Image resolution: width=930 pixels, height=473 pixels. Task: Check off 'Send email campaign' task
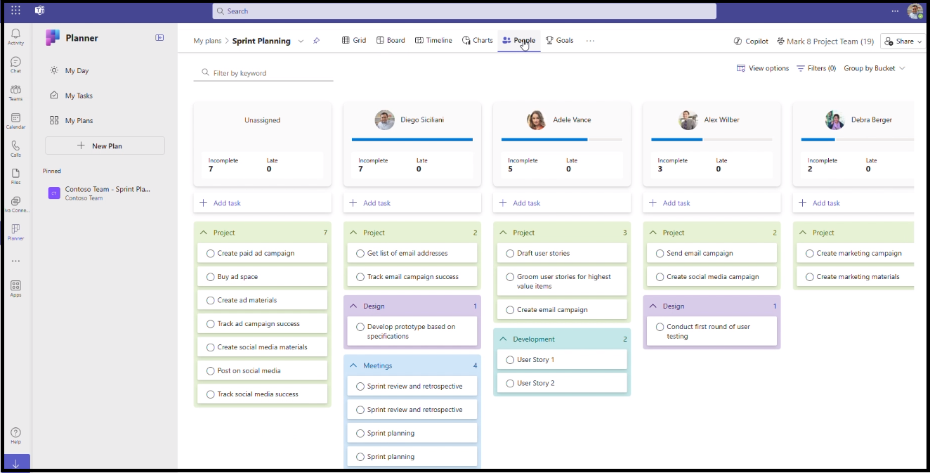[660, 253]
